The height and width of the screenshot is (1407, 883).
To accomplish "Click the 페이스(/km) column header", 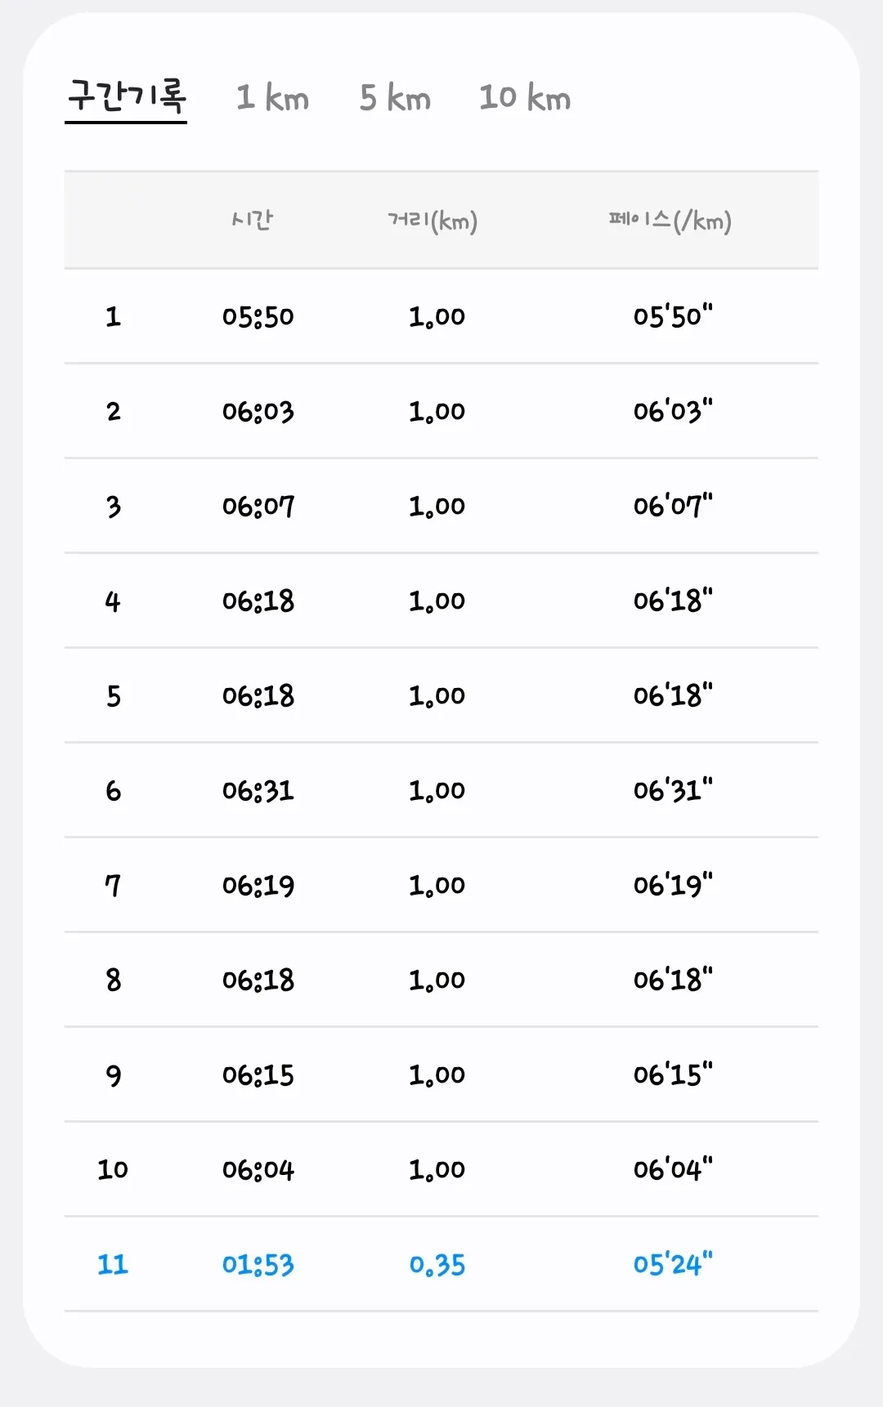I will (670, 221).
